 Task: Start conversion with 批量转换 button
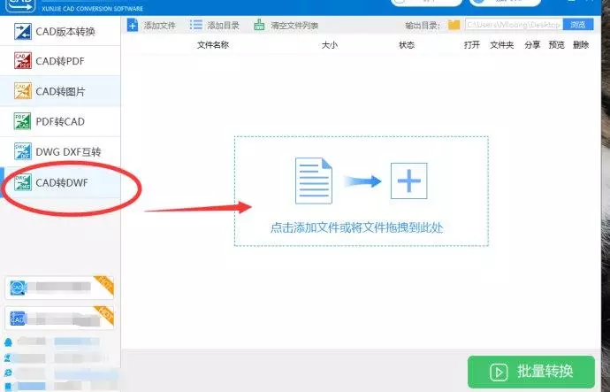pyautogui.click(x=531, y=372)
